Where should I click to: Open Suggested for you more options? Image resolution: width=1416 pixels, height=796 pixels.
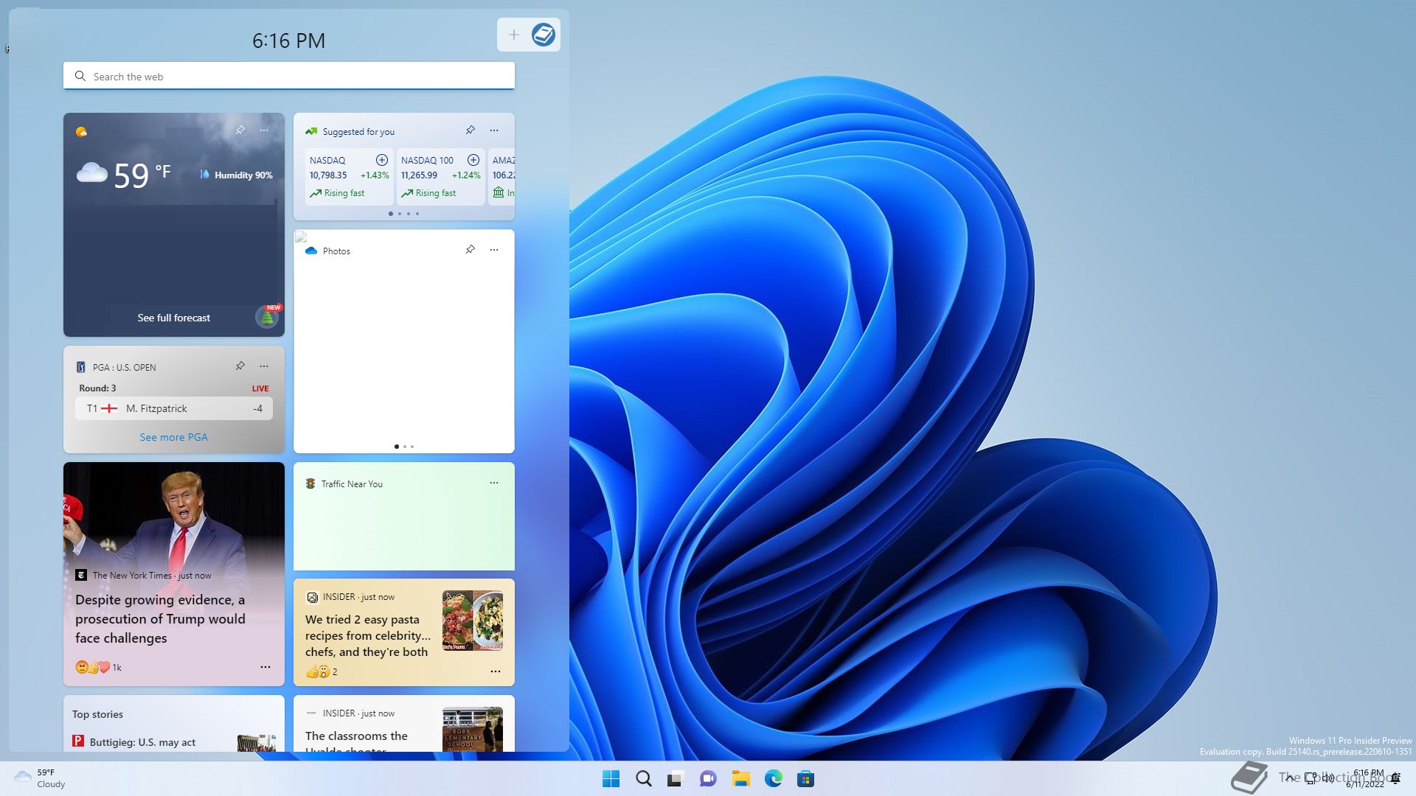(x=494, y=130)
